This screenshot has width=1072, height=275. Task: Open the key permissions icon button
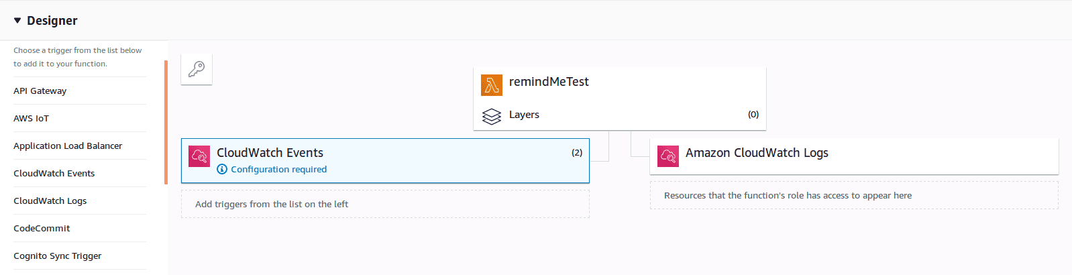197,69
